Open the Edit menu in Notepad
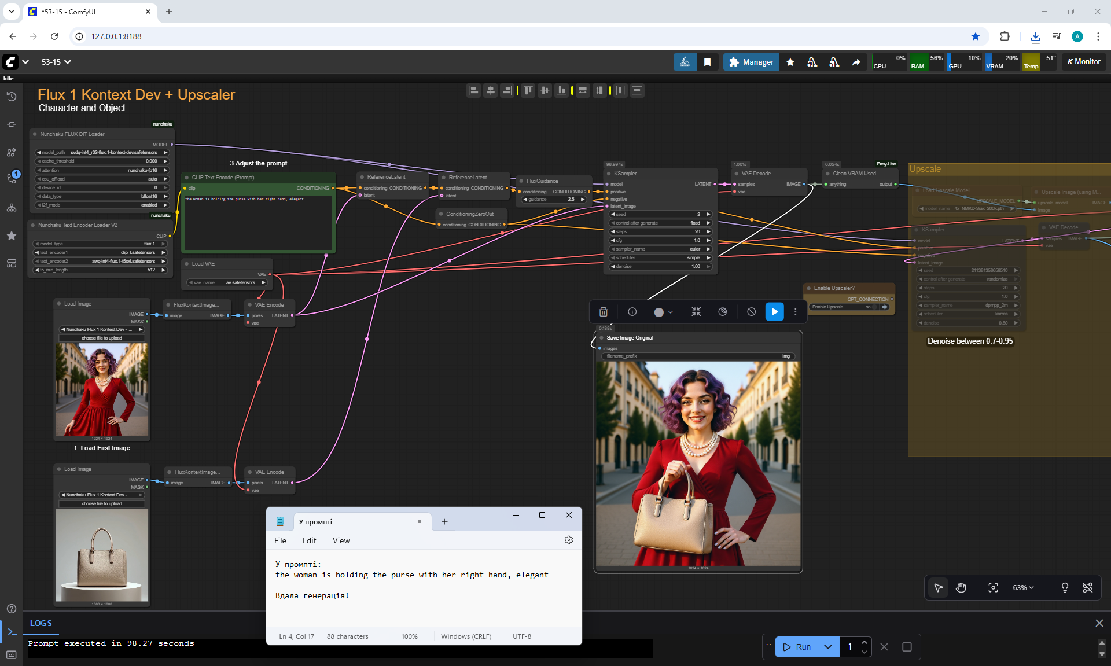This screenshot has width=1111, height=666. click(x=309, y=540)
